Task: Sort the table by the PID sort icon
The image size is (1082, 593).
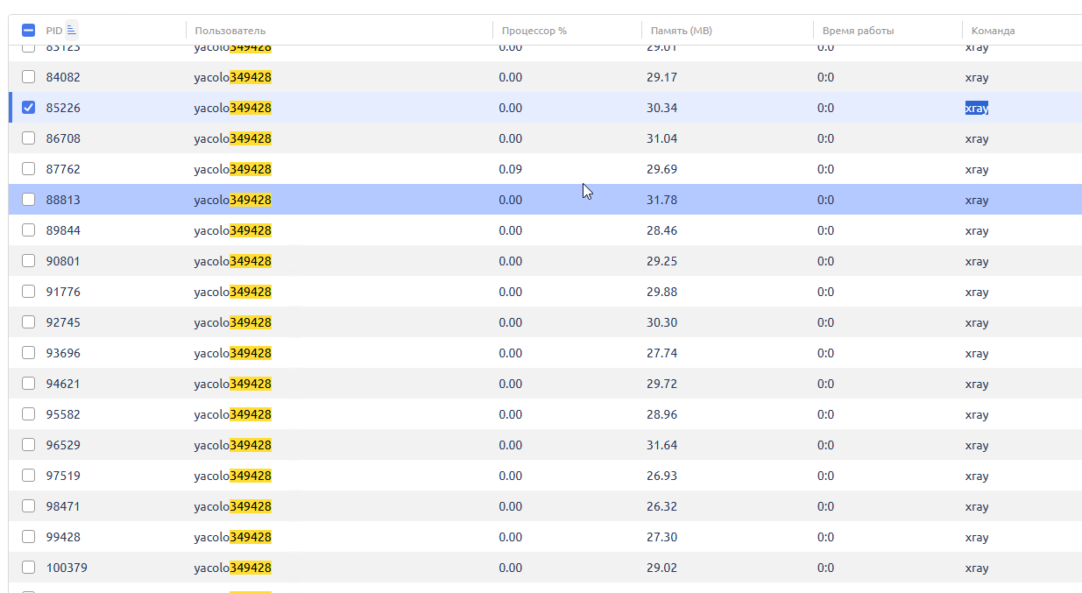Action: click(72, 30)
